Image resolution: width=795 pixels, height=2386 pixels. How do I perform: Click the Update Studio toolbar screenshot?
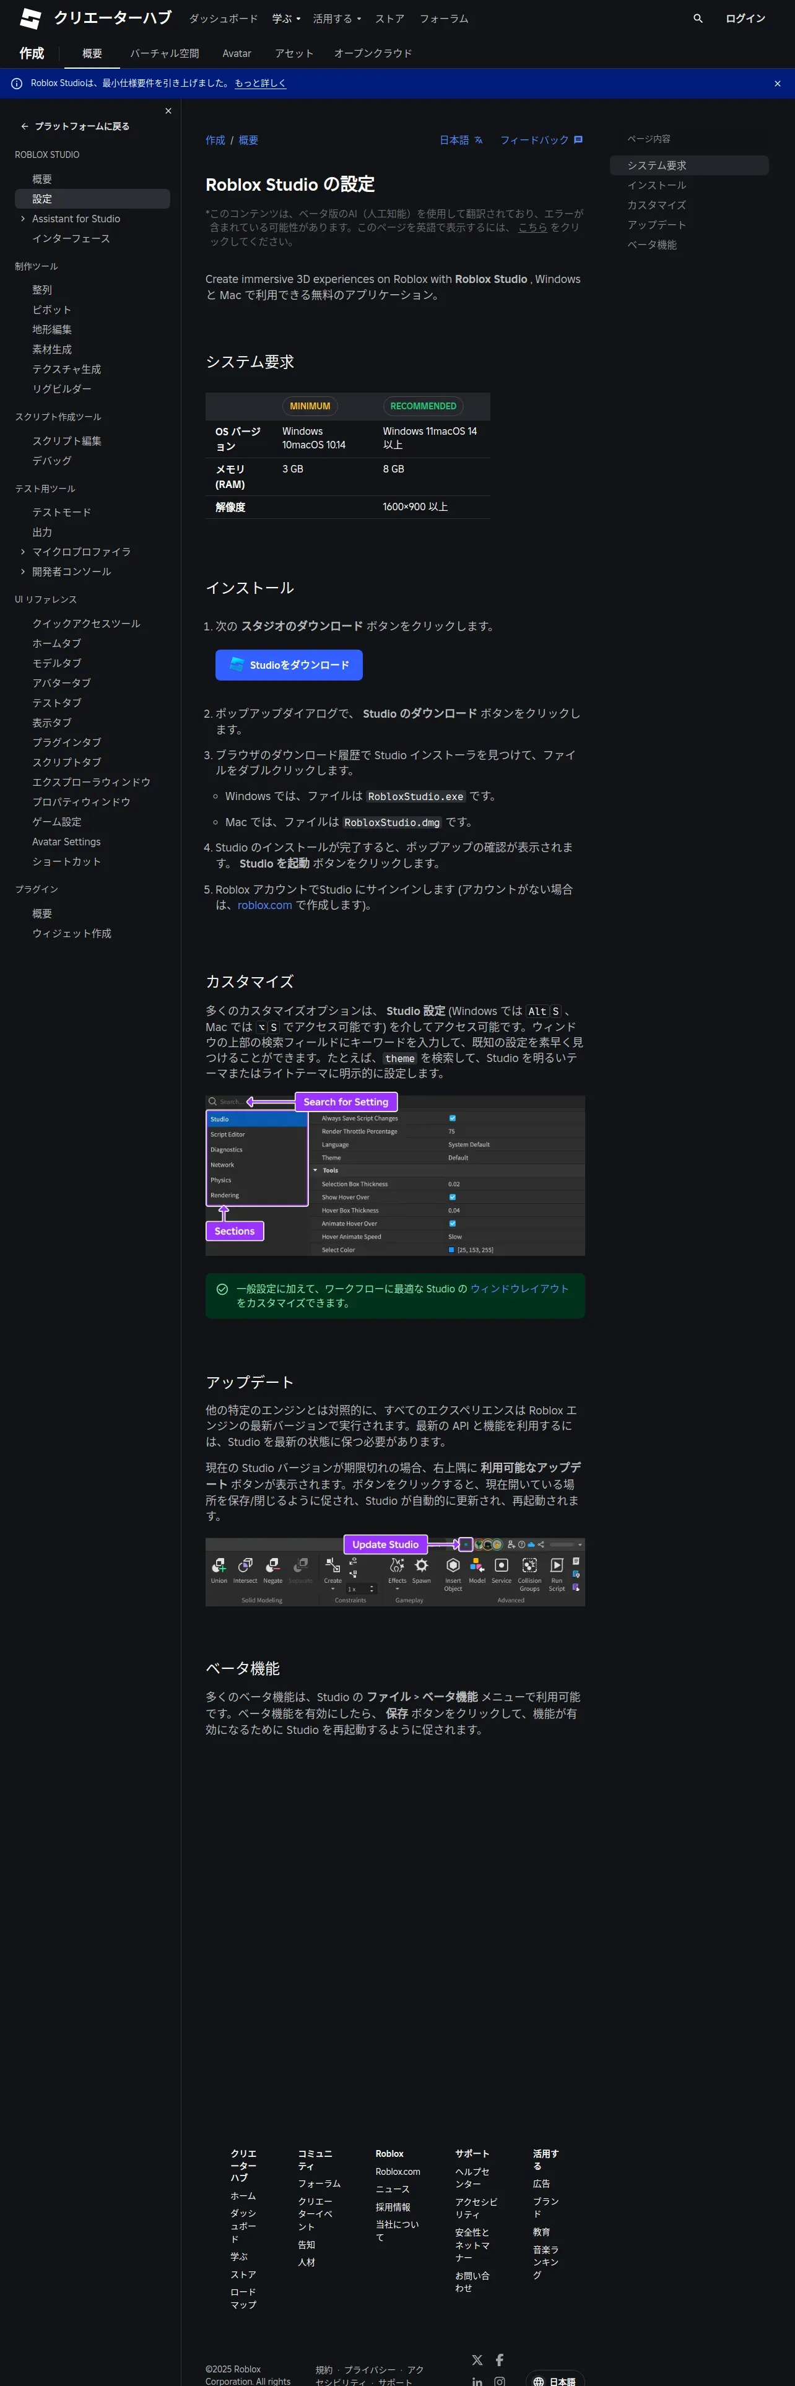point(395,1571)
